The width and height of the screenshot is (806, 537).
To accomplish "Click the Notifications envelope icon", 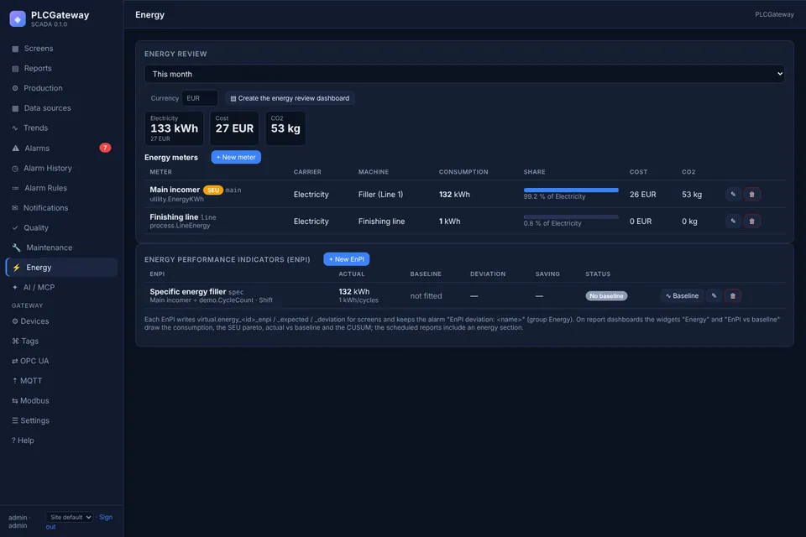I will 15,208.
